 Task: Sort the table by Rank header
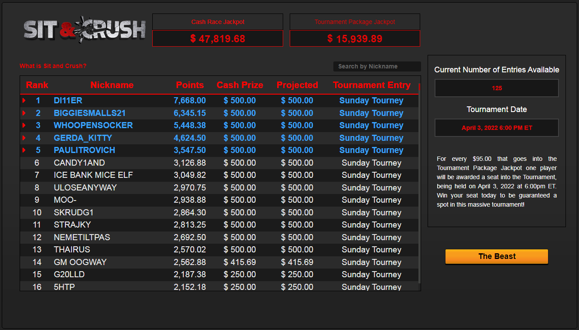37,85
